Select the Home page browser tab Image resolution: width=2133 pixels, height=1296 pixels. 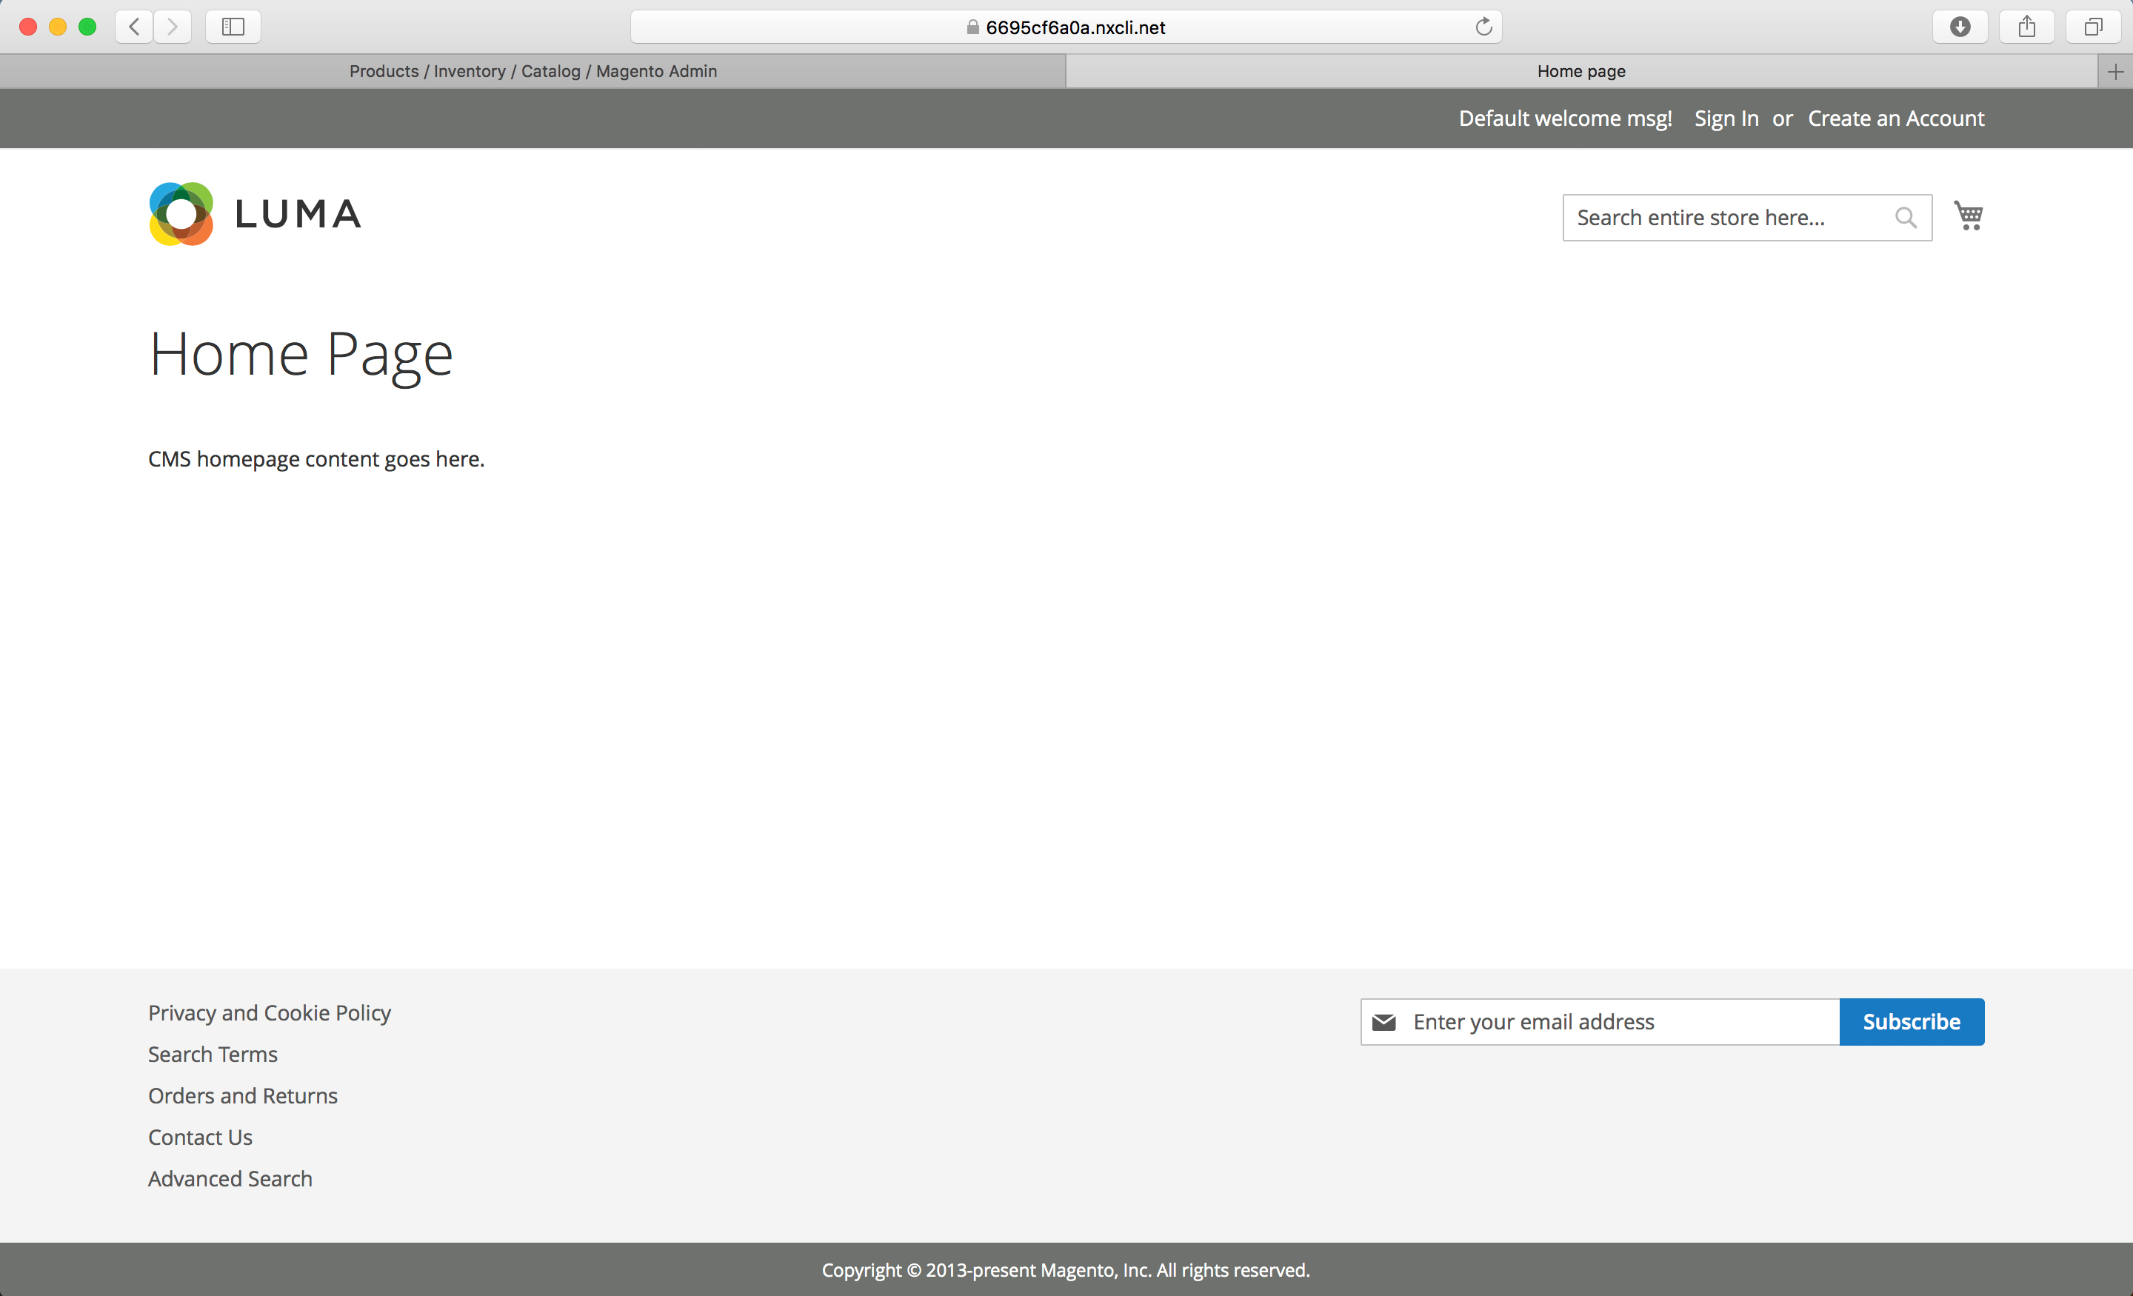pyautogui.click(x=1581, y=71)
